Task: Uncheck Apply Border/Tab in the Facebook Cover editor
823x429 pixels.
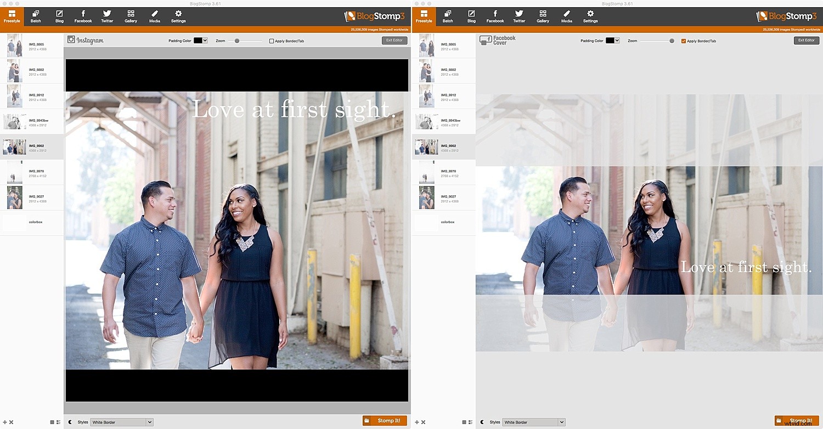Action: pyautogui.click(x=684, y=40)
